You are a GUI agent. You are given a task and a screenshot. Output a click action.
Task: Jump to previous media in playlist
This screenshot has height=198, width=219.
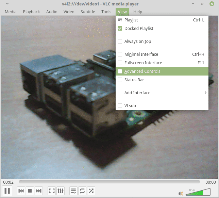(21, 191)
